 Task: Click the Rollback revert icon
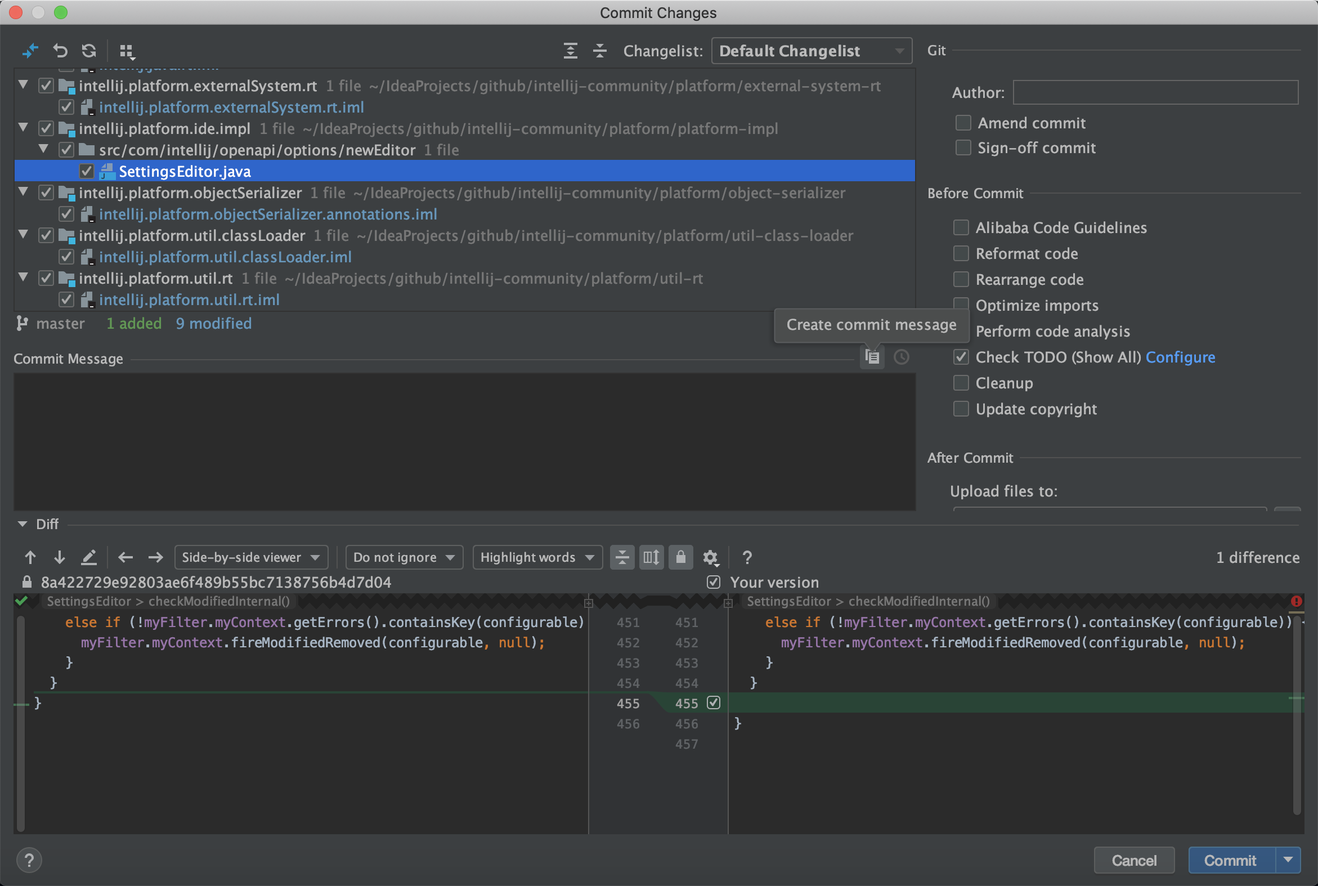(x=60, y=51)
